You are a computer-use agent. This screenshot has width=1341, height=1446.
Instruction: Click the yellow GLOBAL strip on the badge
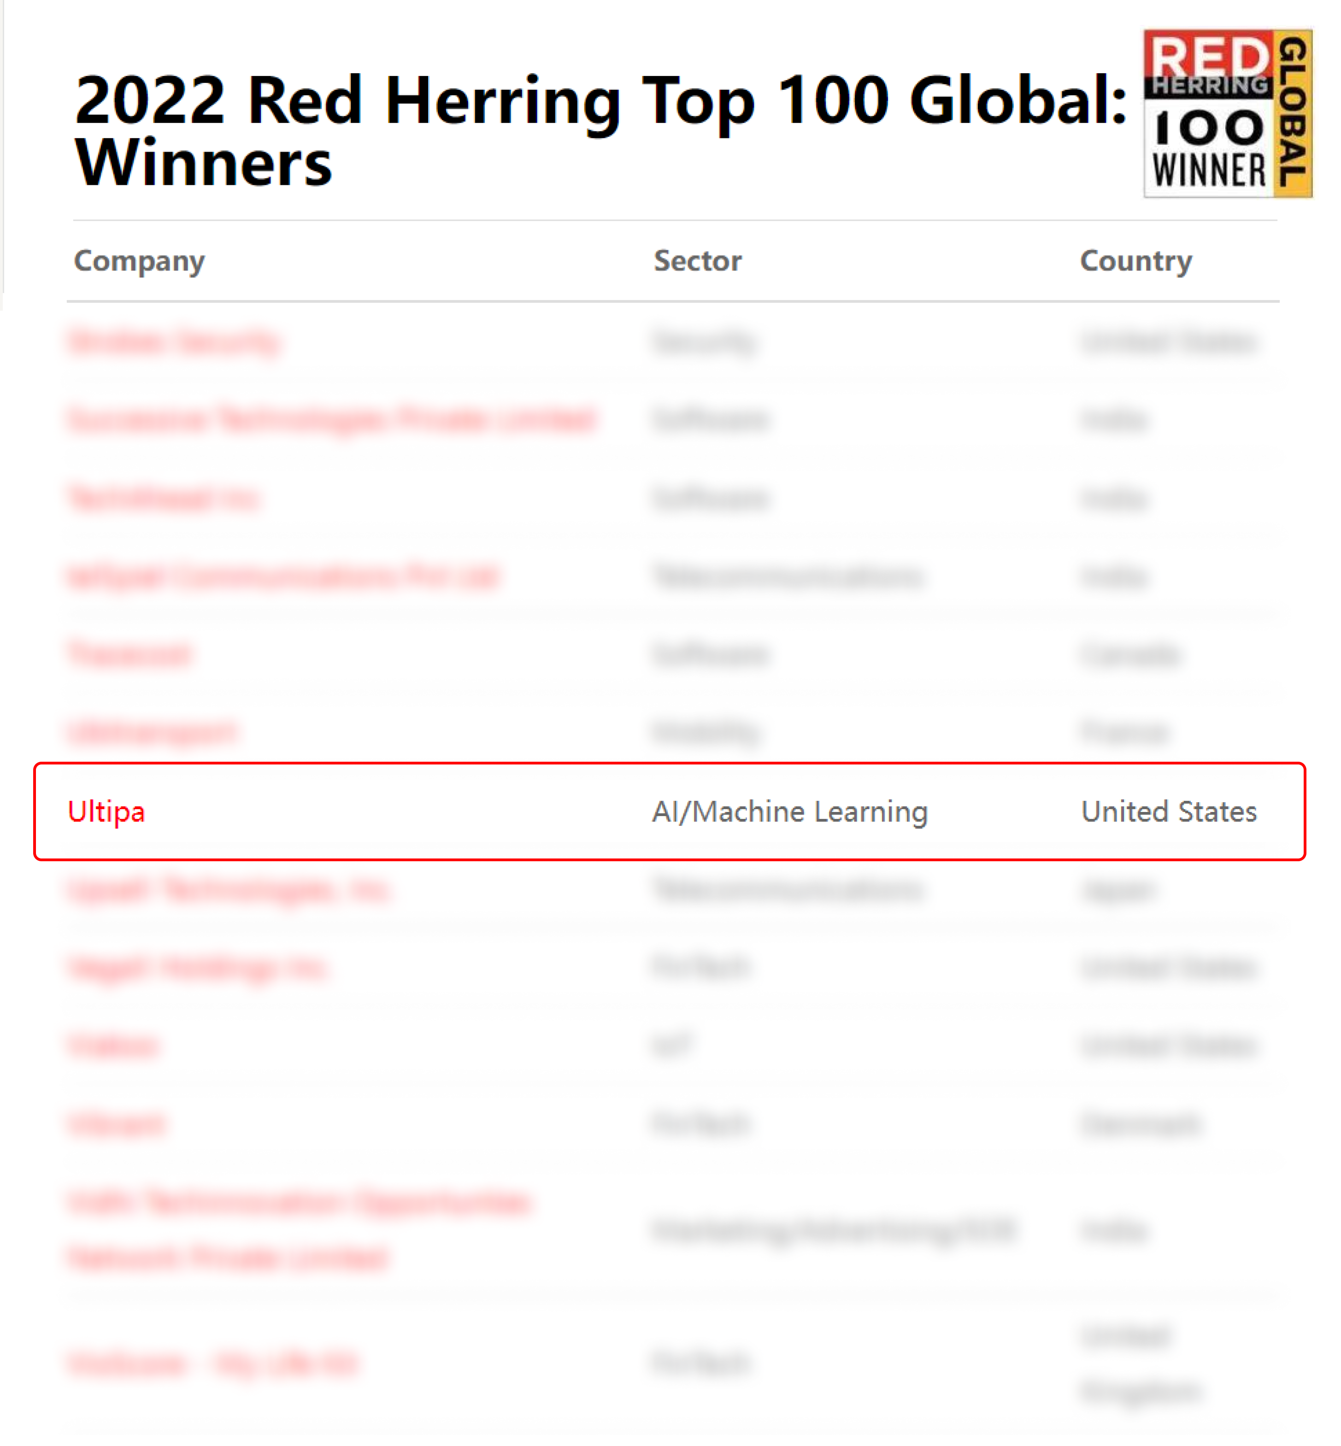(1294, 113)
